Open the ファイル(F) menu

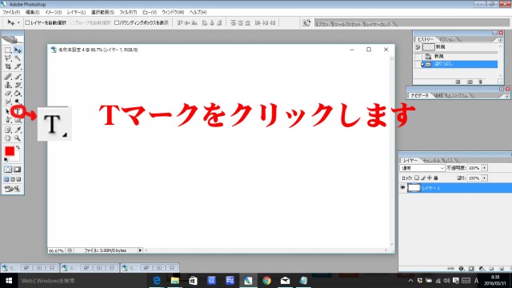coord(11,12)
